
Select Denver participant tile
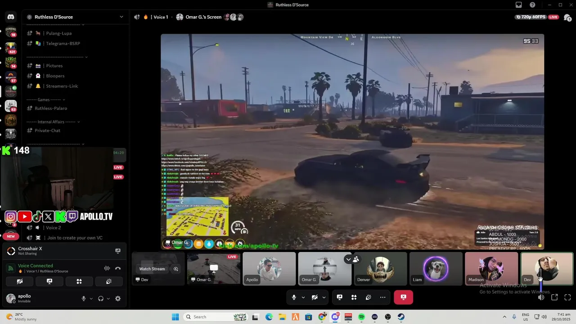(x=380, y=269)
